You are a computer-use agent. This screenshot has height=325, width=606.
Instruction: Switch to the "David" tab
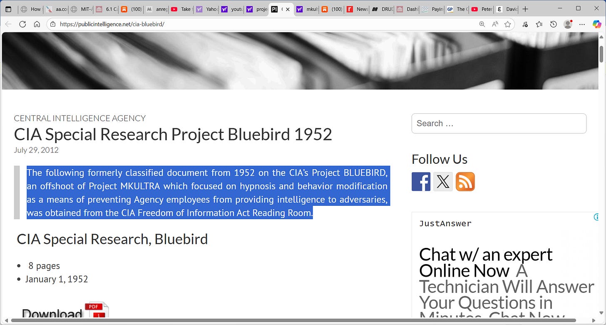(506, 9)
